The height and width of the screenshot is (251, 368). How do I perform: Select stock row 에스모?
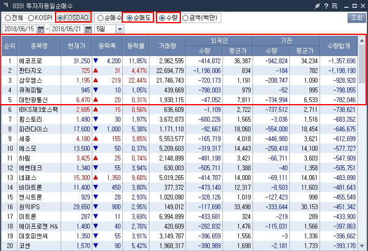coord(180,149)
